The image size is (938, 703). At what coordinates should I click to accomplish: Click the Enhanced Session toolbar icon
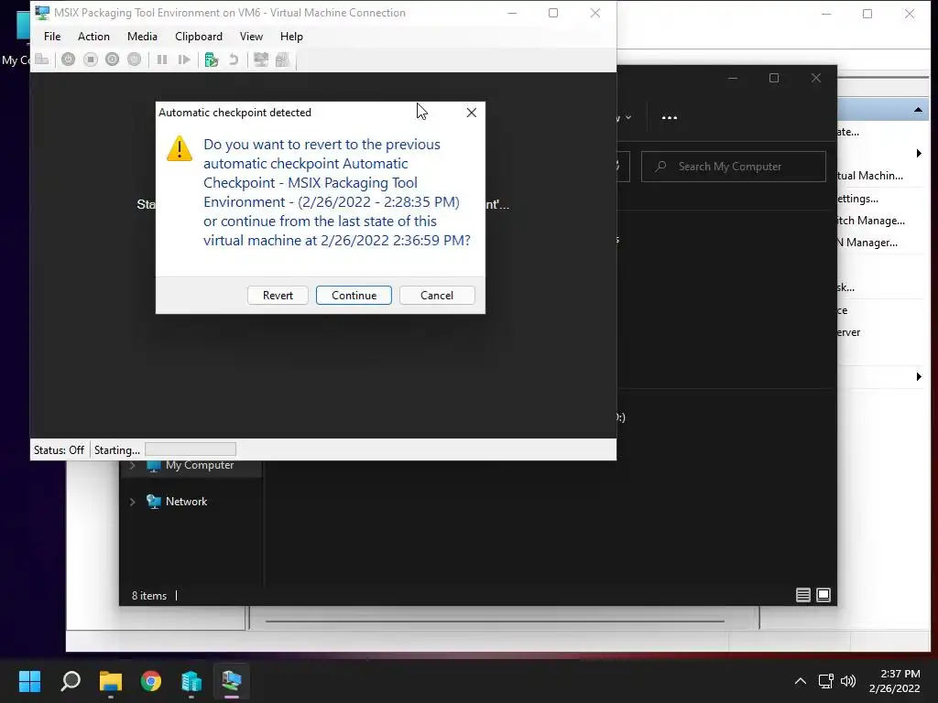[261, 59]
